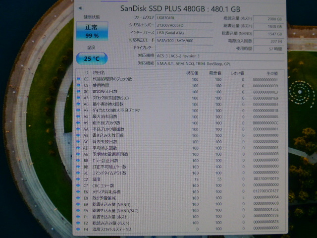The image size is (317, 238).
Task: Click the empty drive letter field
Action: tap(184, 48)
